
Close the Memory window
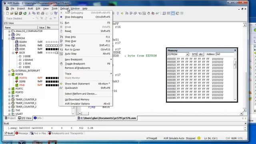click(235, 50)
